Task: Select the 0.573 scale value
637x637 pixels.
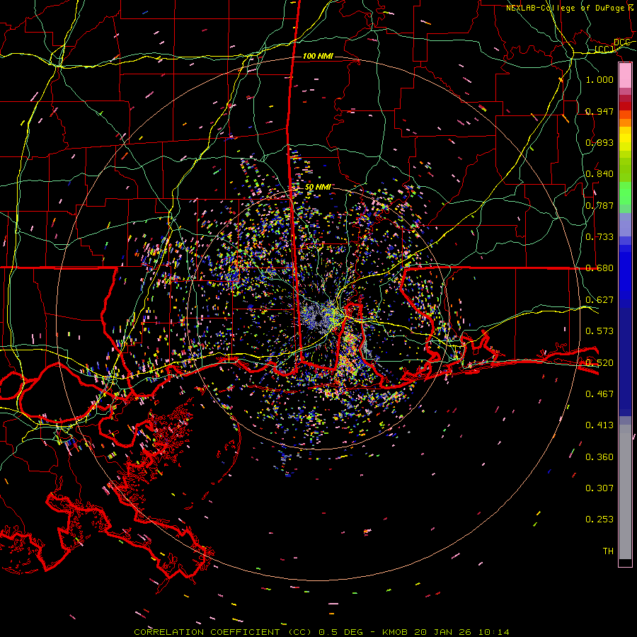Action: 599,331
